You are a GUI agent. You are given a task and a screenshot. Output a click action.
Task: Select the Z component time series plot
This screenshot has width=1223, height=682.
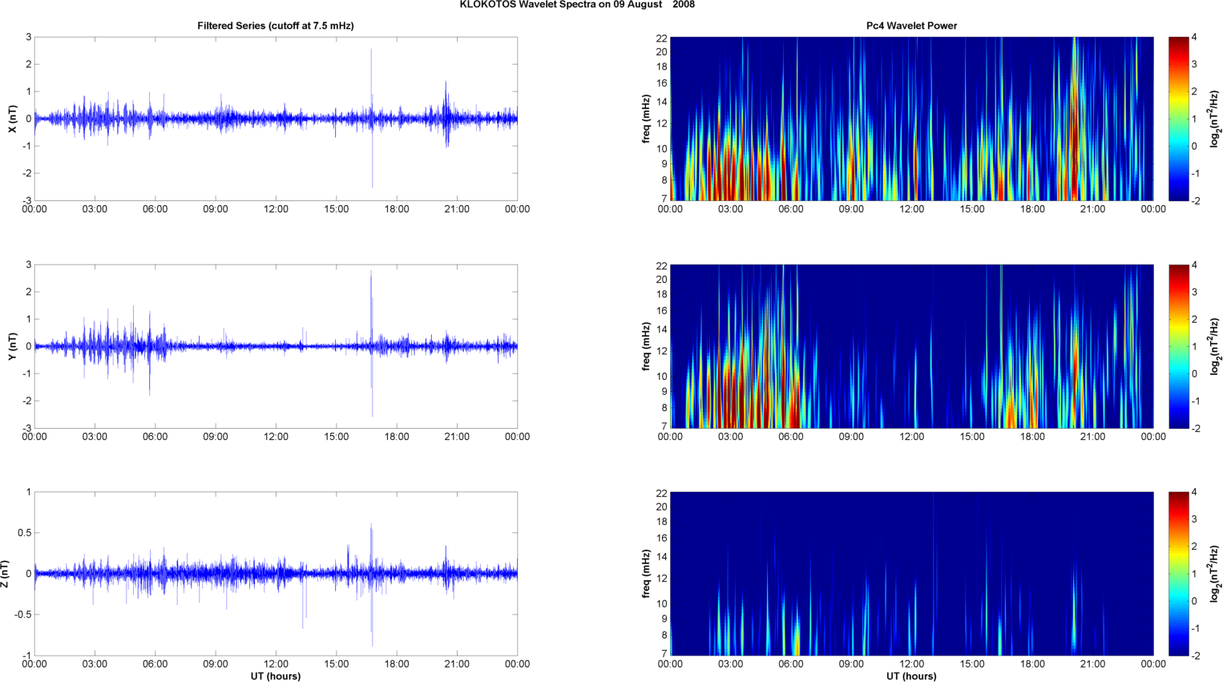point(275,574)
